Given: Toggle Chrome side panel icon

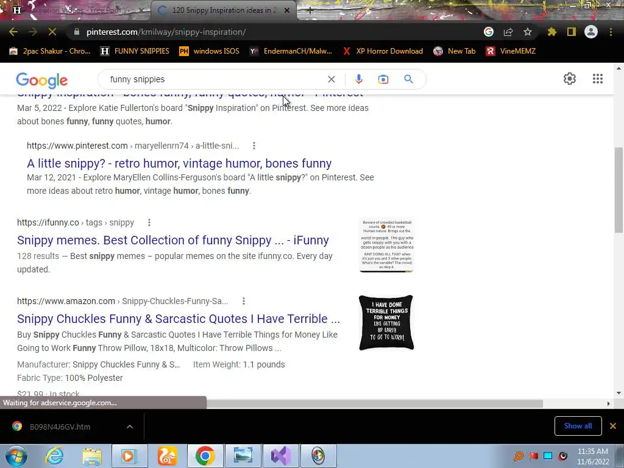Looking at the screenshot, I should point(572,32).
